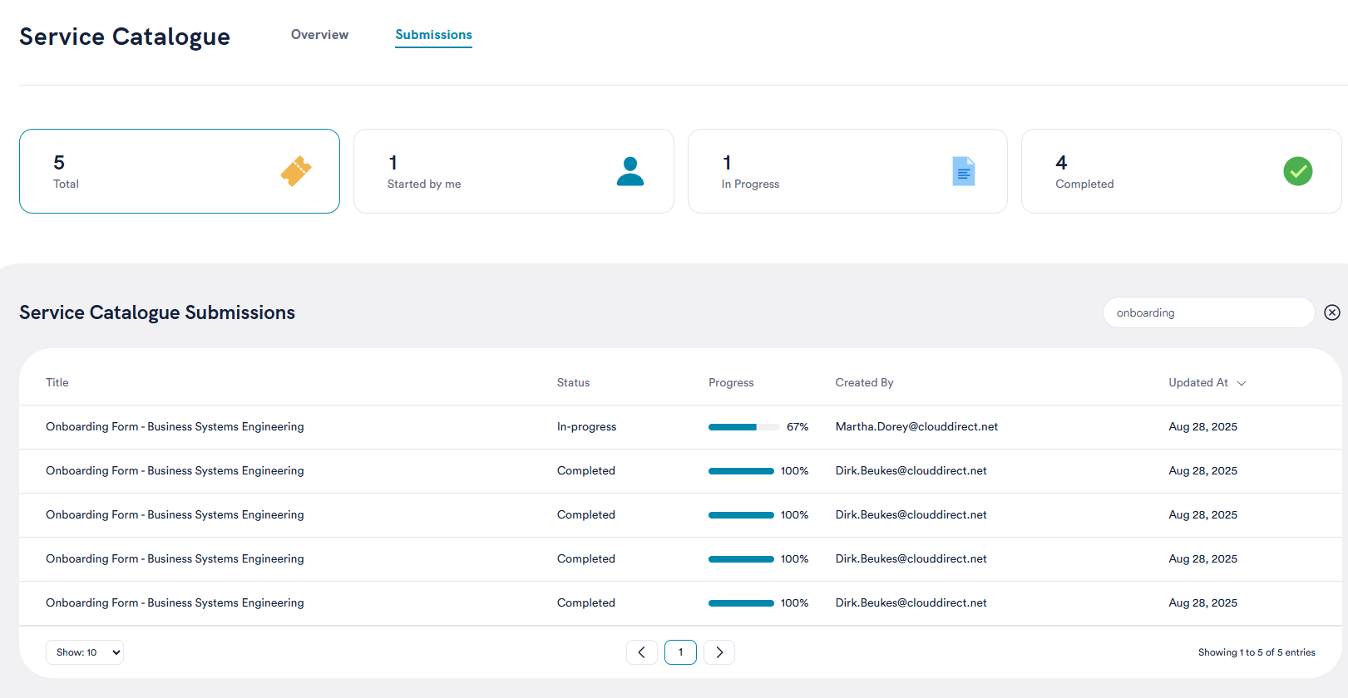This screenshot has width=1348, height=698.
Task: Click the 67% progress bar
Action: [744, 427]
